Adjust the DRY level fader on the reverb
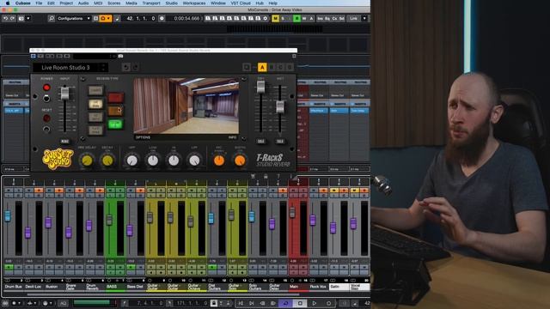The width and height of the screenshot is (550, 309). pos(260,87)
